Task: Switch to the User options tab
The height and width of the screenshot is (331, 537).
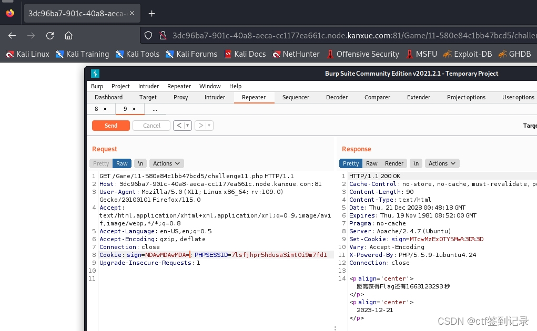Action: (518, 97)
